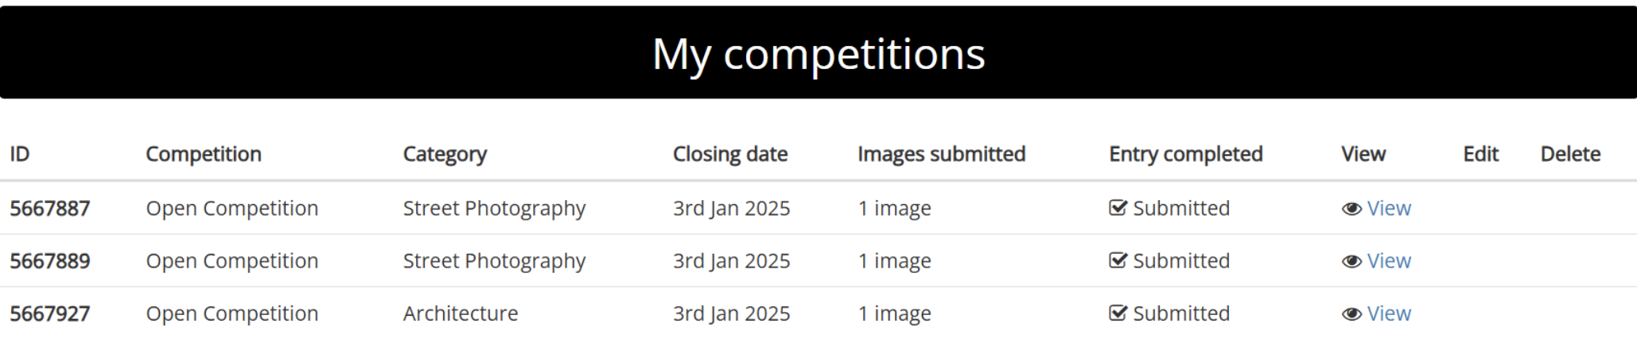Click the eye icon for entry 5667887
This screenshot has width=1637, height=346.
point(1351,209)
